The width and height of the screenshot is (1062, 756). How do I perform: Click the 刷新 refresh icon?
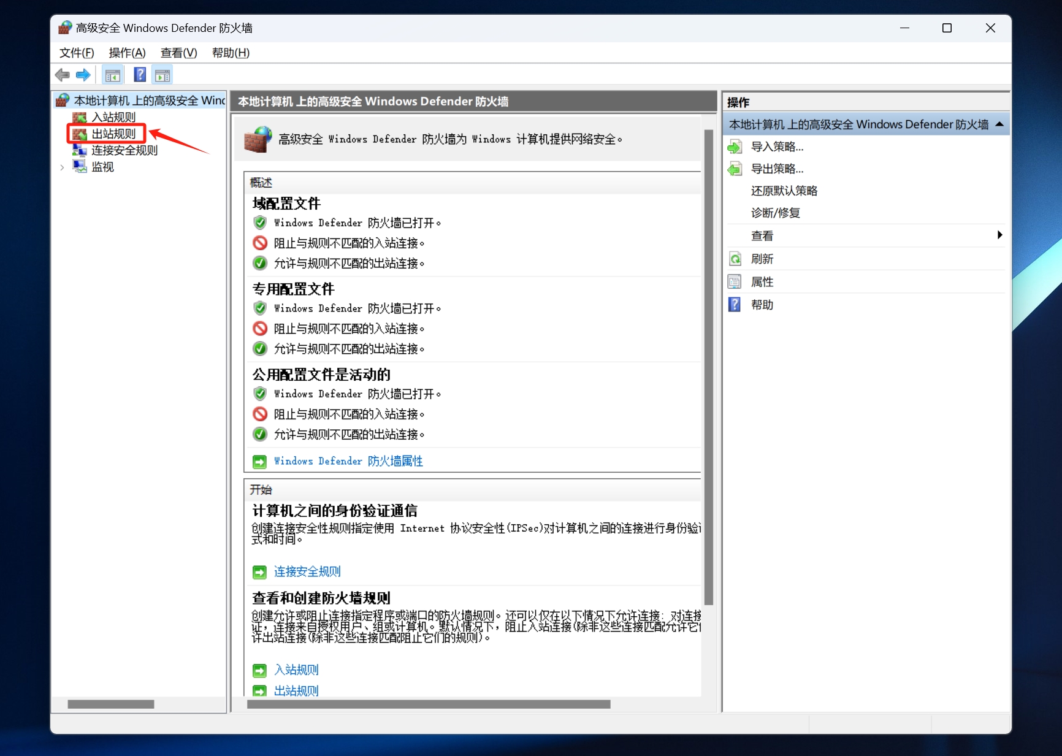point(735,259)
